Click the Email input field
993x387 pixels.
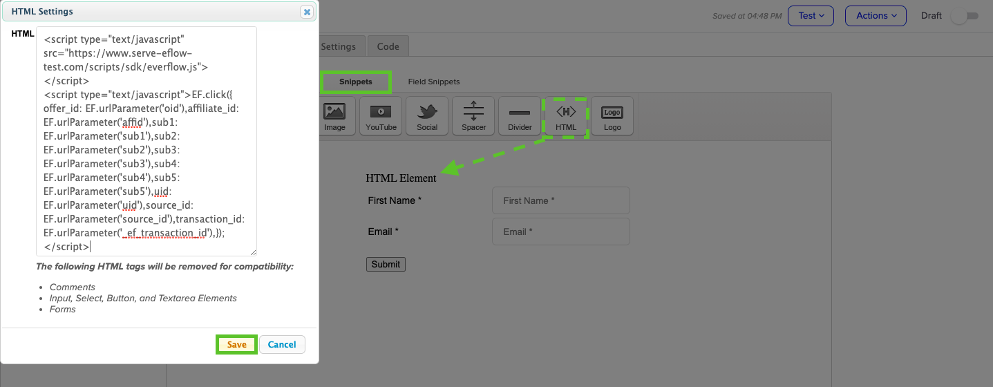(x=561, y=232)
